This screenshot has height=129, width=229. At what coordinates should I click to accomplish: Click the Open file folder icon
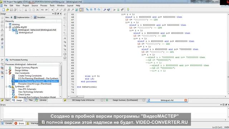pos(7,10)
